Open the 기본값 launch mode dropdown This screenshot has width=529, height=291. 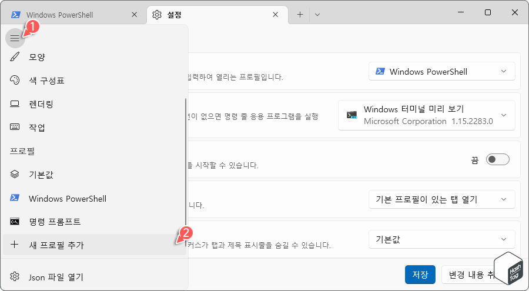[x=442, y=239]
